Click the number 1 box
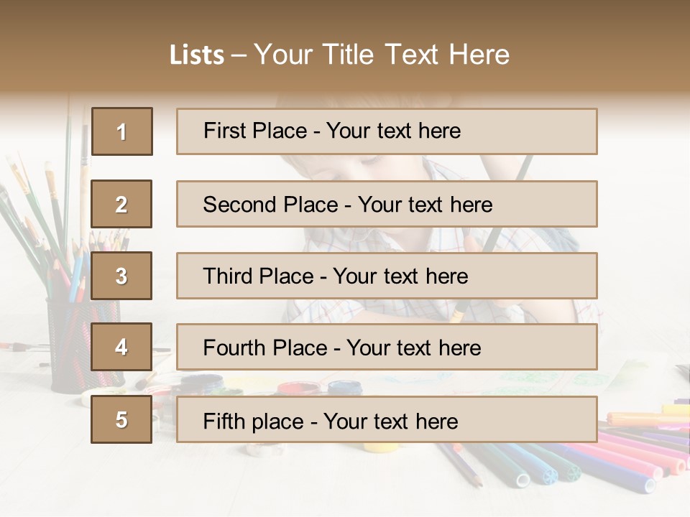This screenshot has width=690, height=517. pyautogui.click(x=121, y=131)
